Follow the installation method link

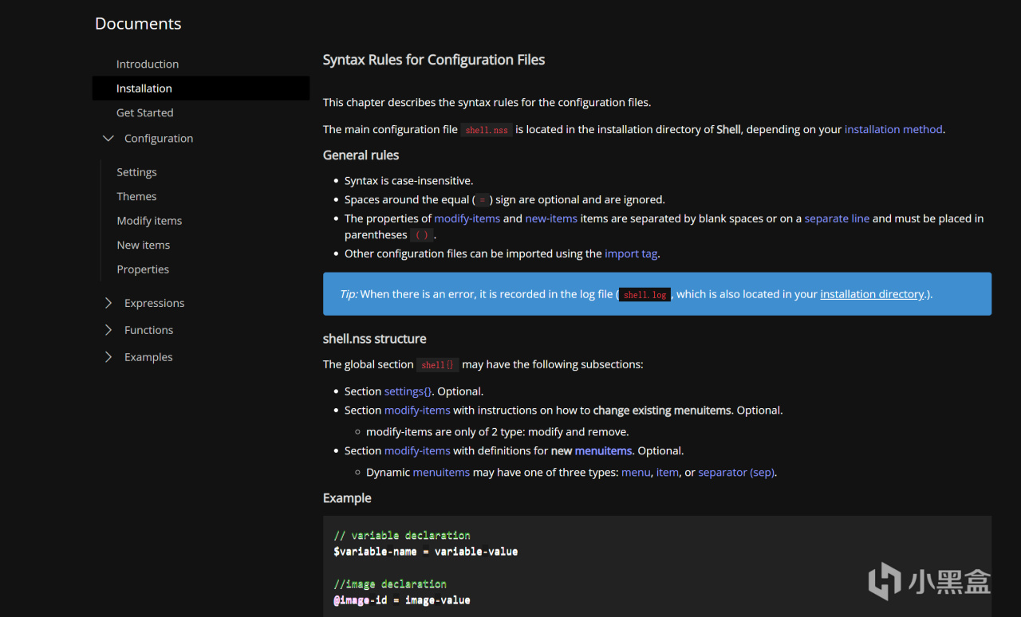[893, 129]
